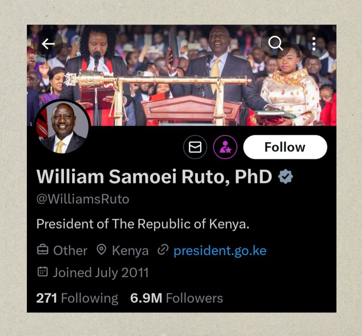The height and width of the screenshot is (336, 362).
Task: Click the display name William Samoei Ruto, PhD
Action: pos(154,177)
